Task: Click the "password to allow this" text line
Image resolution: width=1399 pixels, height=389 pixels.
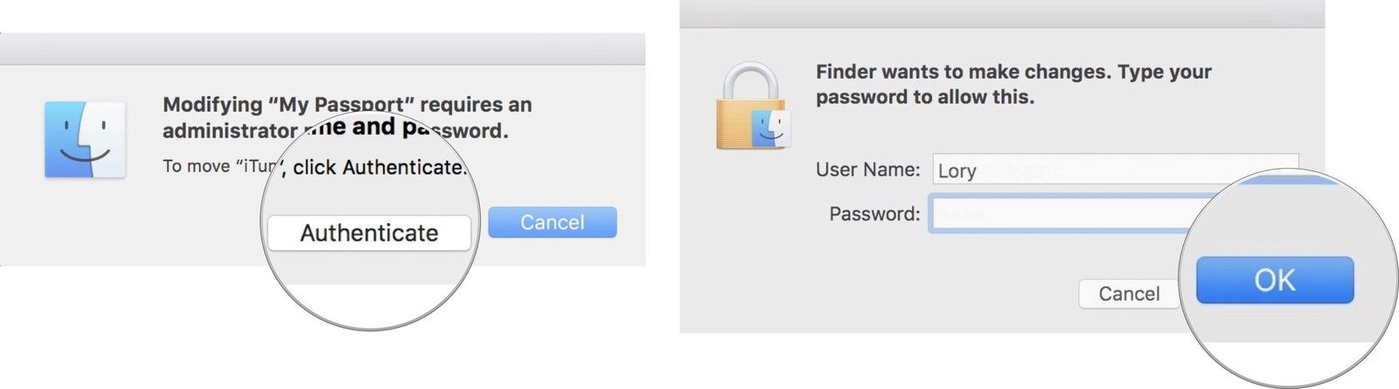Action: [x=924, y=97]
